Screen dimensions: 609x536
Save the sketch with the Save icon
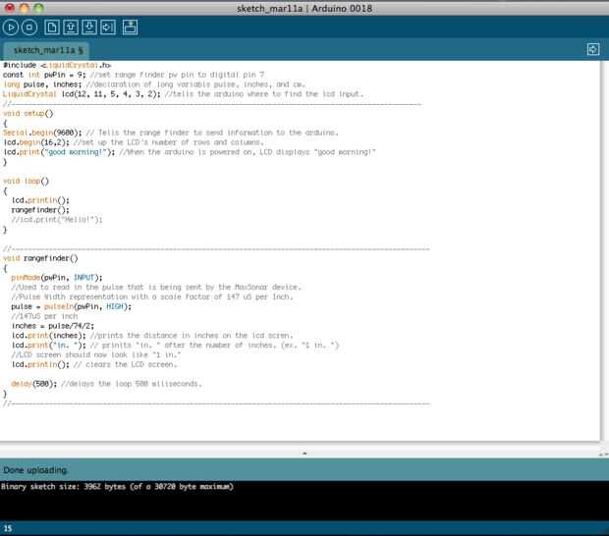(89, 27)
